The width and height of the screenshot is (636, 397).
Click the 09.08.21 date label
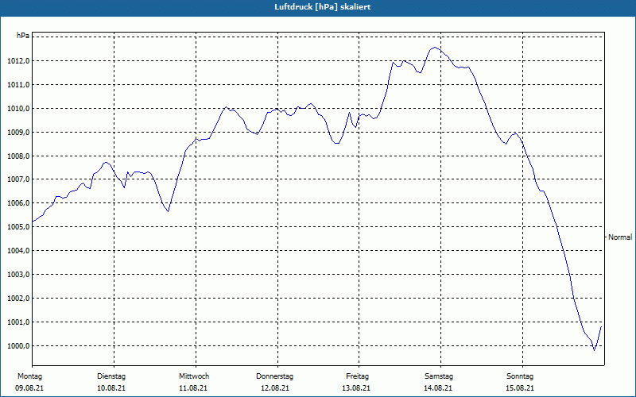[29, 388]
